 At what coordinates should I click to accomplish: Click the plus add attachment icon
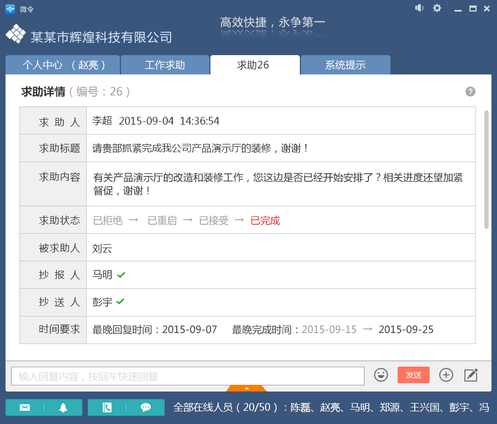446,375
